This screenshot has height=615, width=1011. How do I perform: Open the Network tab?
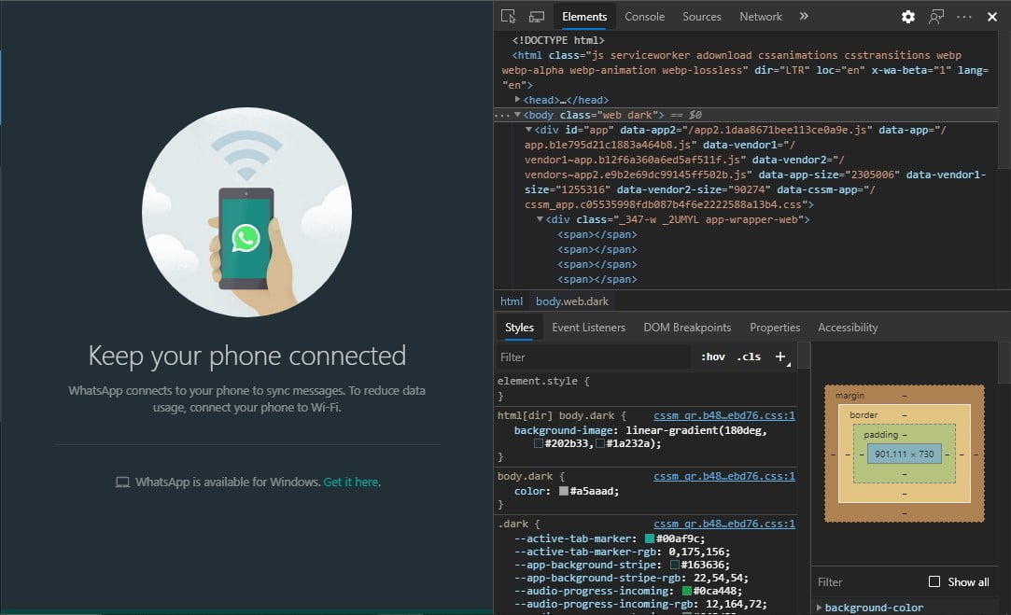tap(760, 17)
